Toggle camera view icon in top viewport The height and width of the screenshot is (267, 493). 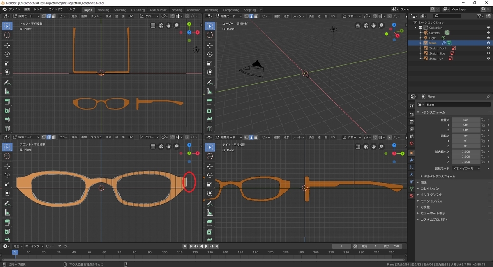click(161, 25)
